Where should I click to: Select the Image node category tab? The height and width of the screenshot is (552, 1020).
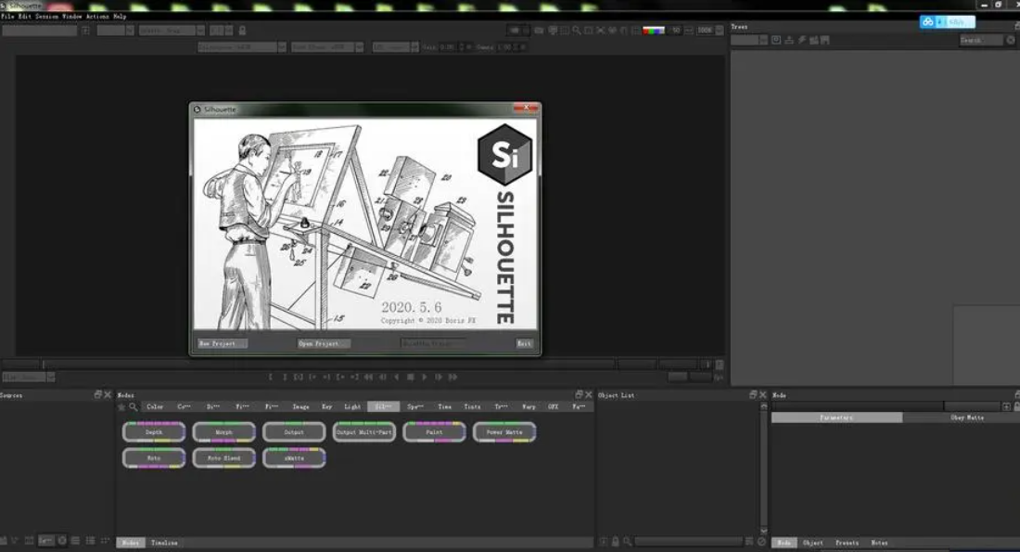point(300,407)
